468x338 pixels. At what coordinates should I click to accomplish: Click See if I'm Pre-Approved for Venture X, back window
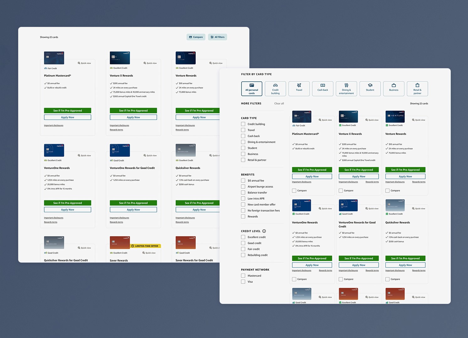[133, 110]
